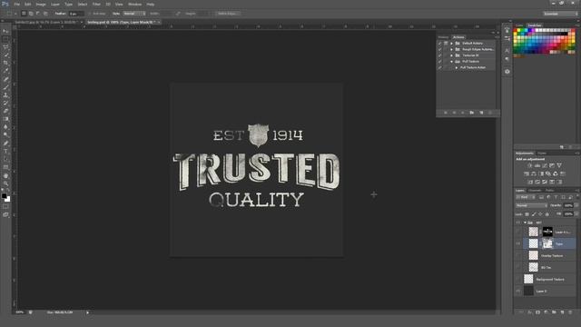Toggle checkmark for Rough Edges Actions set
Image resolution: width=581 pixels, height=327 pixels.
coord(439,49)
